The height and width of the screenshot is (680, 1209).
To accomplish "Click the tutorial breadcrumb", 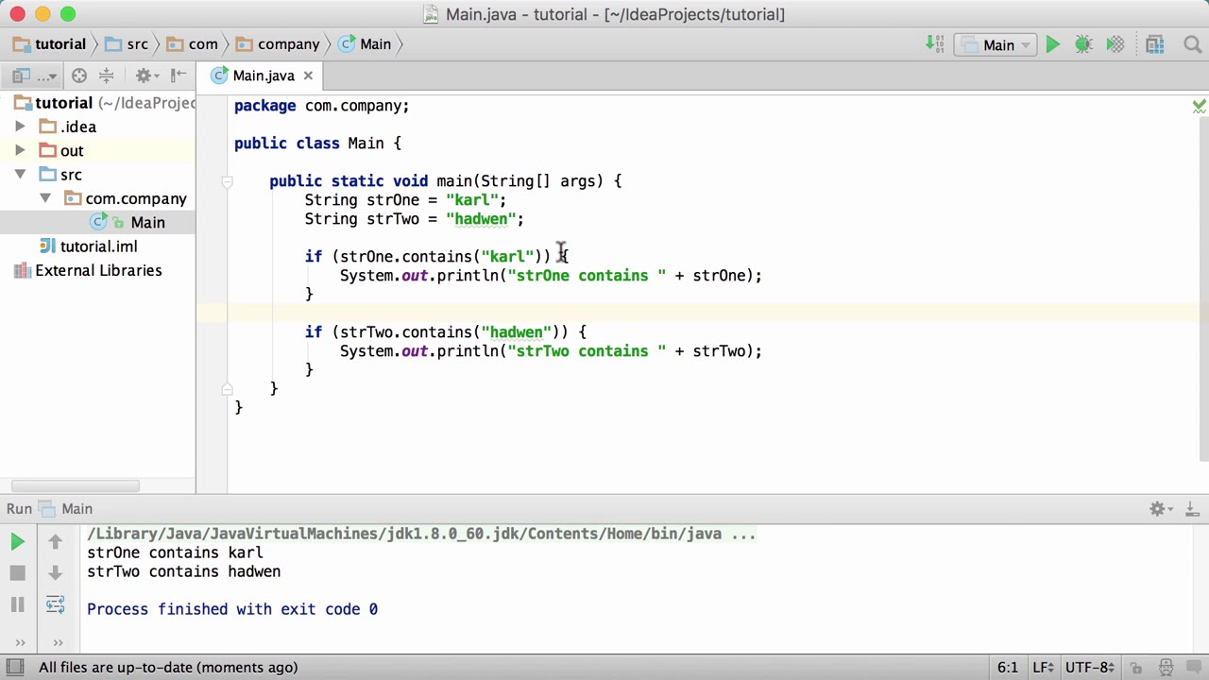I will coord(50,44).
